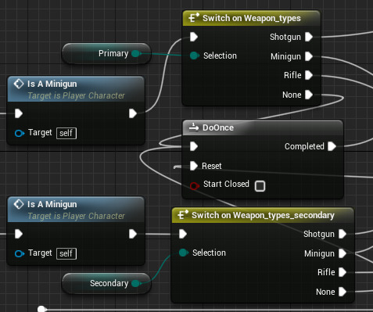Click Selection pin on Switch on Weapon_types
Image resolution: width=373 pixels, height=312 pixels.
pyautogui.click(x=194, y=56)
